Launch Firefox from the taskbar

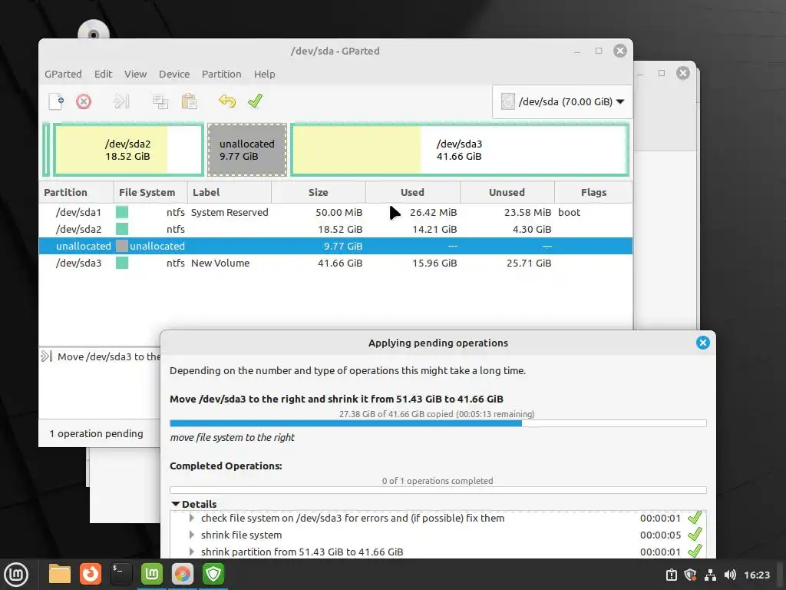coord(91,574)
